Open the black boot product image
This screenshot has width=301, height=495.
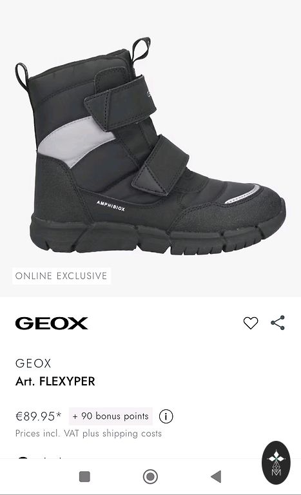click(x=150, y=146)
